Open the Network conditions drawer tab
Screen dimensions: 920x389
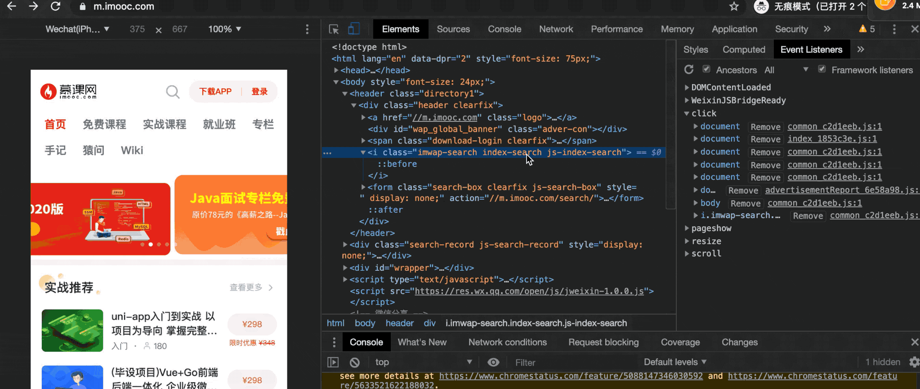point(508,342)
